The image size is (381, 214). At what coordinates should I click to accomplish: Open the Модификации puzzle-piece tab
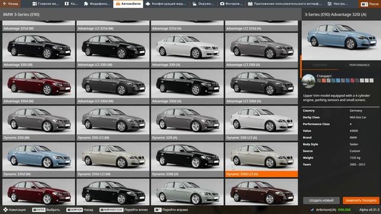point(96,4)
